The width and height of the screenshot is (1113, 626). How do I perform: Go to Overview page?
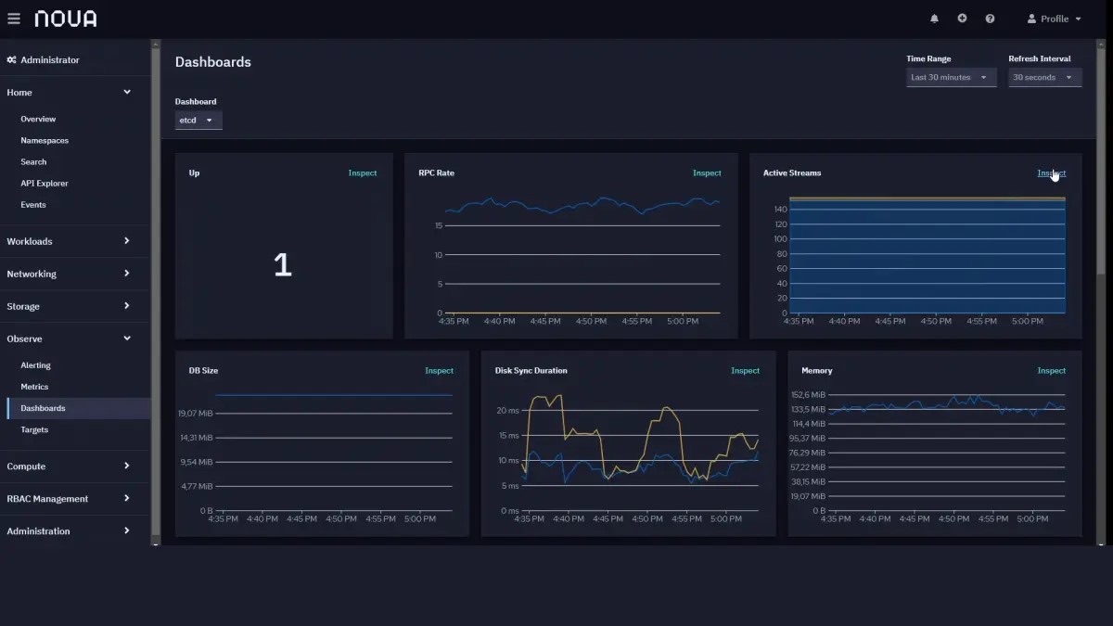coord(38,119)
